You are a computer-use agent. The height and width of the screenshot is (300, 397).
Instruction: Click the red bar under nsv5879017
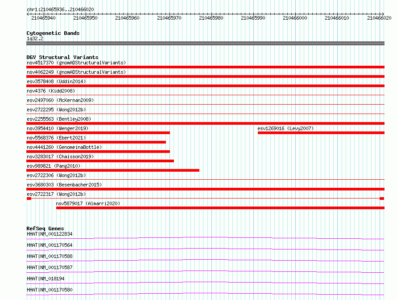pyautogui.click(x=220, y=208)
